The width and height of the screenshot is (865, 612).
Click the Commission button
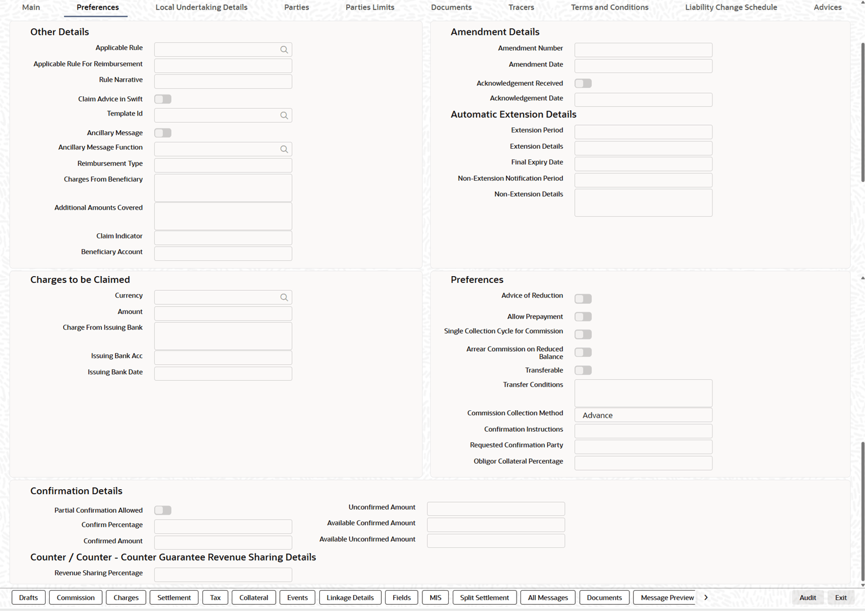(76, 597)
